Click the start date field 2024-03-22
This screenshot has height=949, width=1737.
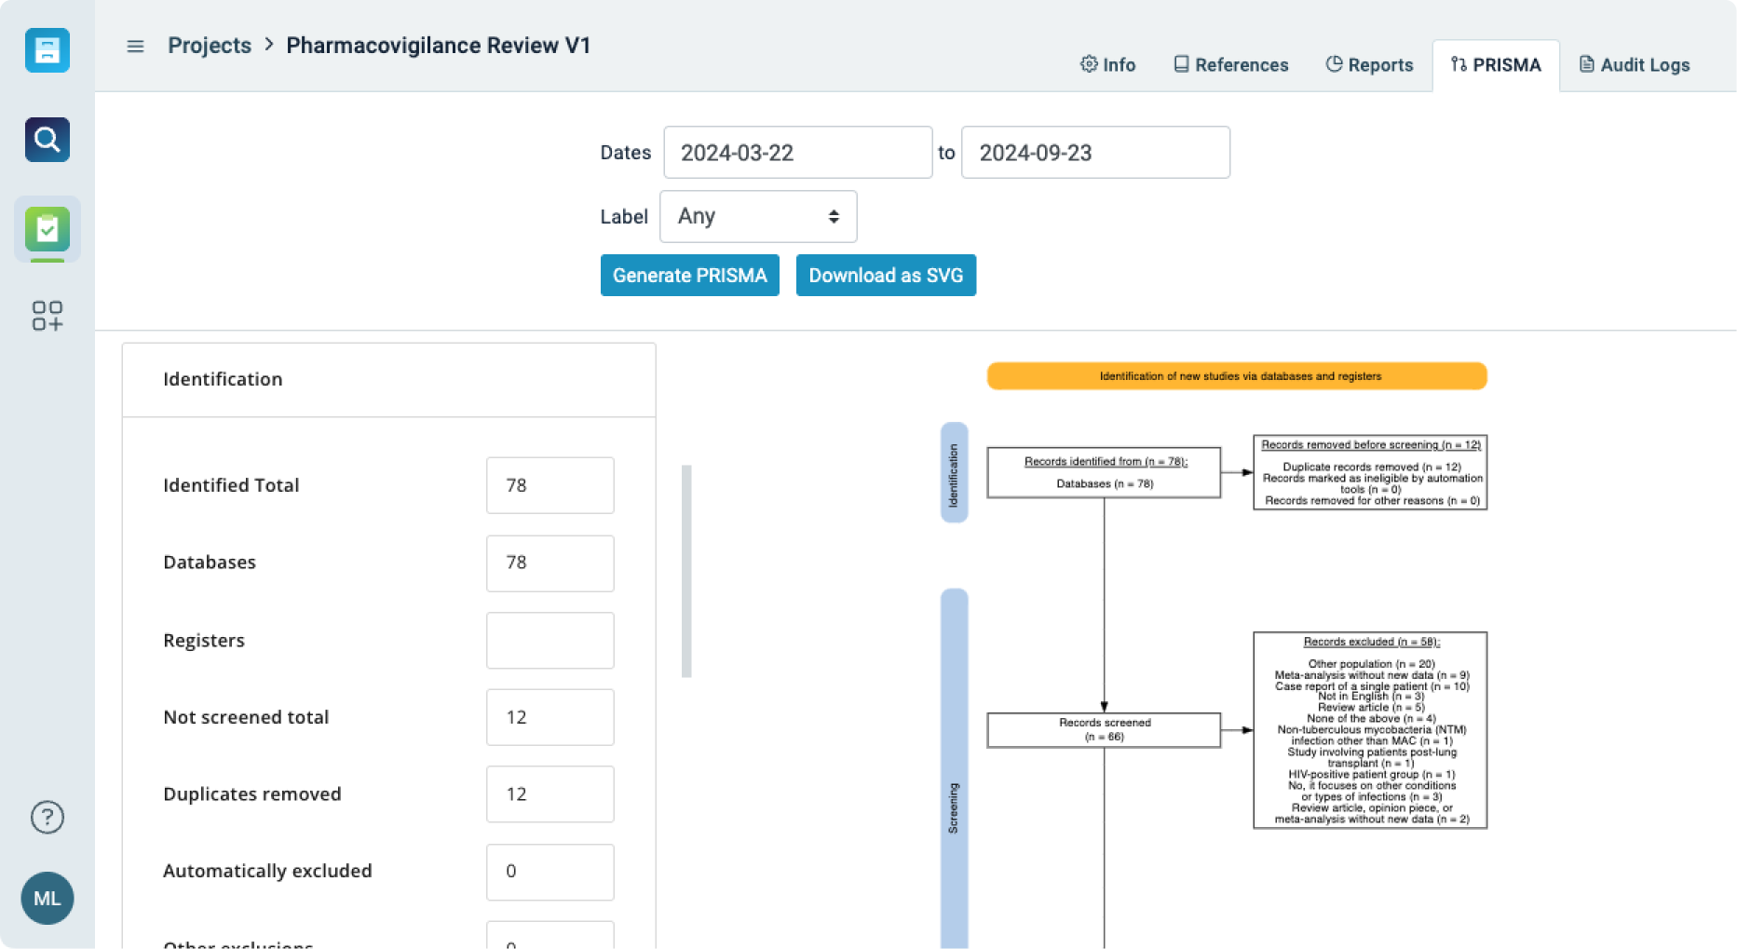point(797,153)
